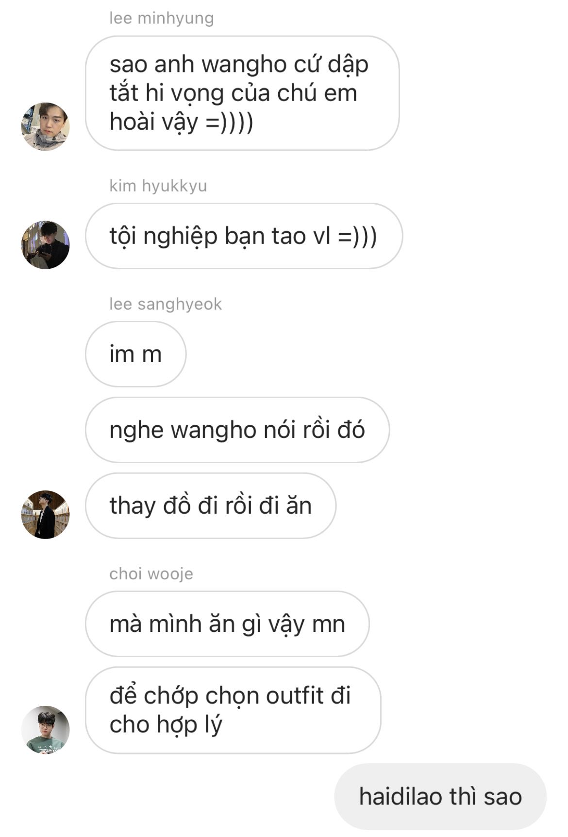This screenshot has height=837, width=568.
Task: Tap the 'im m' message bubble
Action: pos(135,354)
